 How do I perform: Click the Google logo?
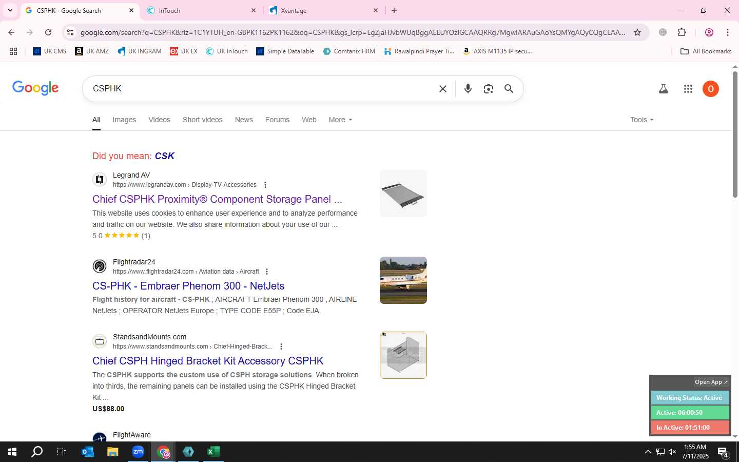pyautogui.click(x=35, y=88)
